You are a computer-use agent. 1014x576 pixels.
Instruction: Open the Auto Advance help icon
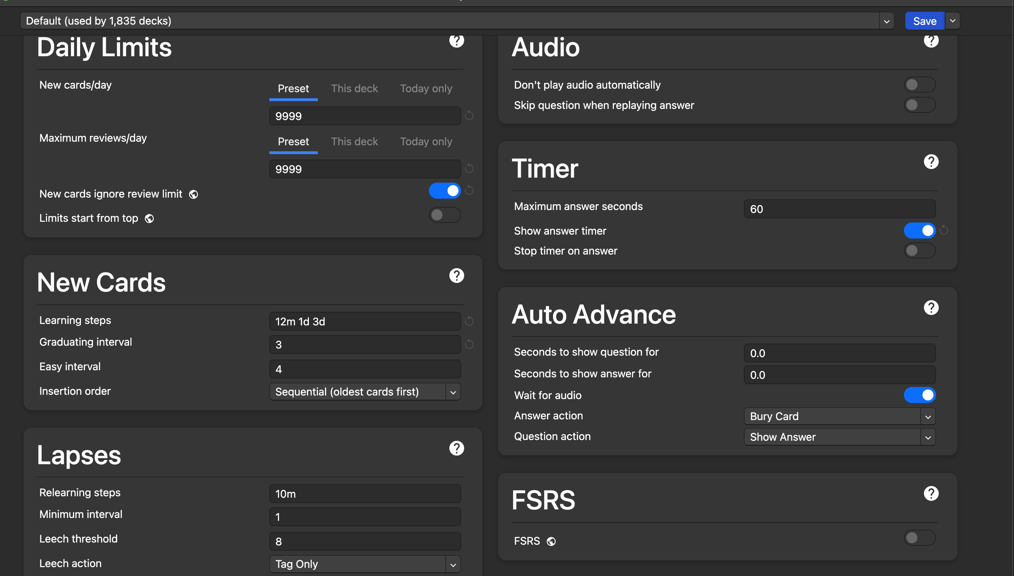[x=931, y=308]
